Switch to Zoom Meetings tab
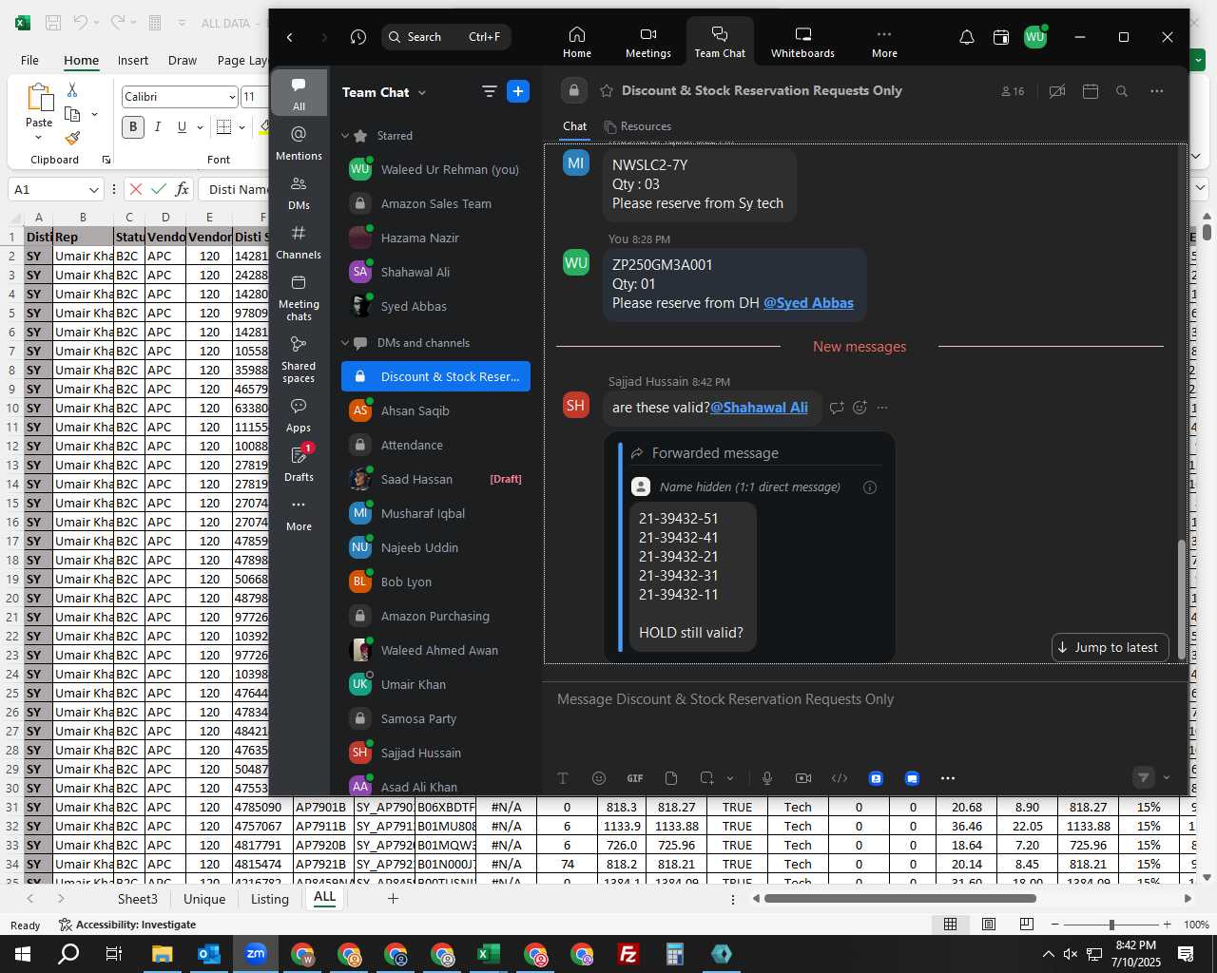Viewport: 1217px width, 973px height. tap(648, 43)
